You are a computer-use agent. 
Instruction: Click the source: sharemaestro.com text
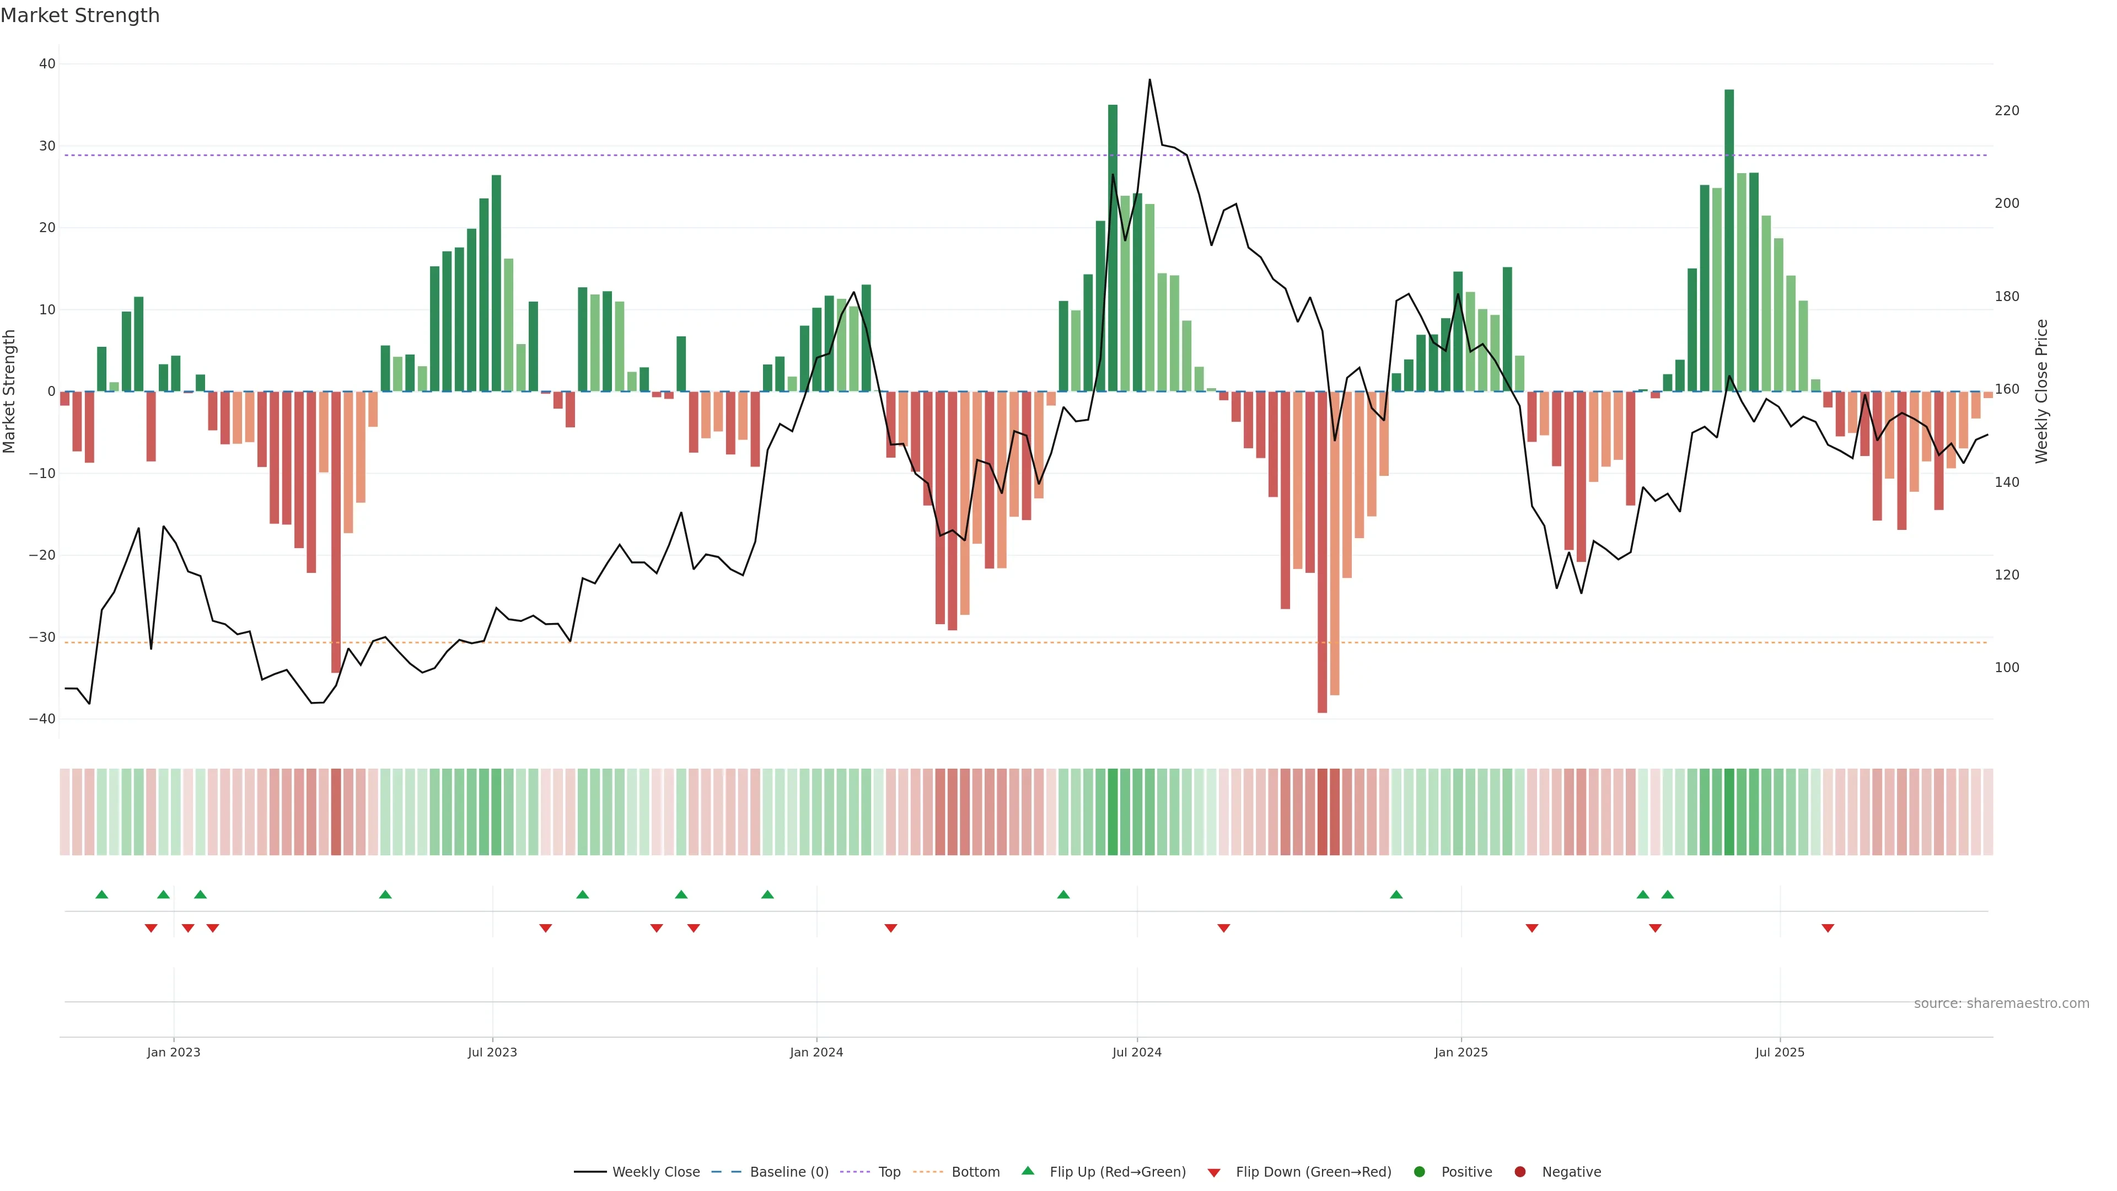pos(2001,1004)
